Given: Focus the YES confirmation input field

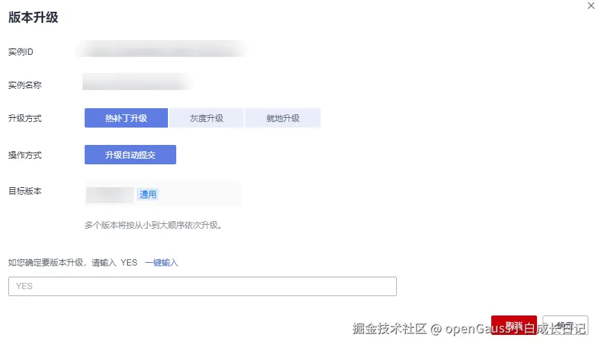Looking at the screenshot, I should 202,286.
